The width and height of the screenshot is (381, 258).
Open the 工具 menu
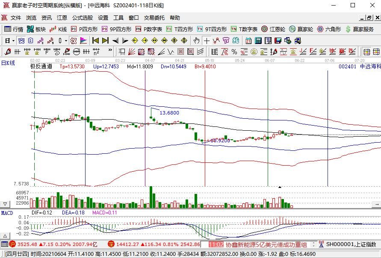(118, 18)
